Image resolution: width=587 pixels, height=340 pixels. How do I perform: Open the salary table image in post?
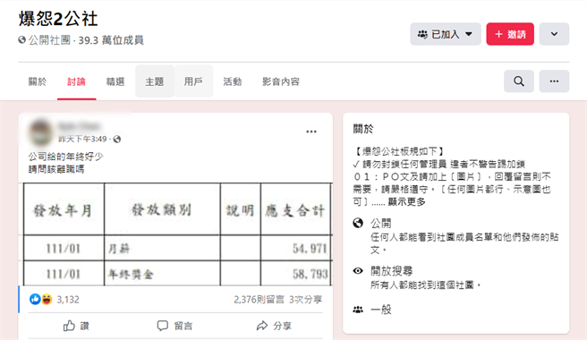click(x=175, y=234)
